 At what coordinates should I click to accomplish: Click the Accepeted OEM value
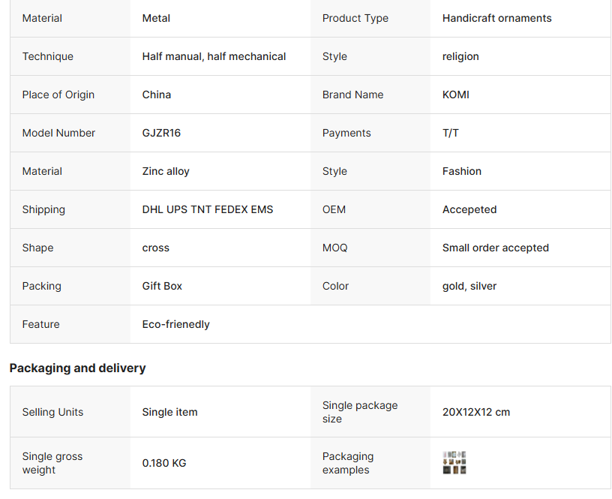point(469,209)
